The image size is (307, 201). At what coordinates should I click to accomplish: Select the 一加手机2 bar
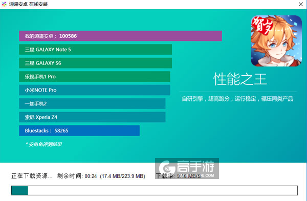point(92,103)
